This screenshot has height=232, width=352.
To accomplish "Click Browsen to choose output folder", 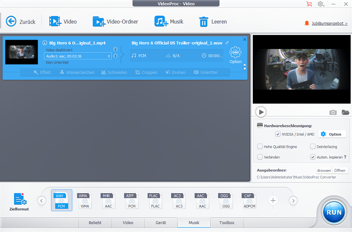I will click(x=324, y=170).
